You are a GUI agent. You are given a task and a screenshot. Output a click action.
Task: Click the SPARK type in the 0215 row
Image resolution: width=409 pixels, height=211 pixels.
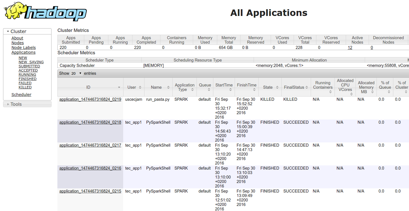pyautogui.click(x=181, y=191)
